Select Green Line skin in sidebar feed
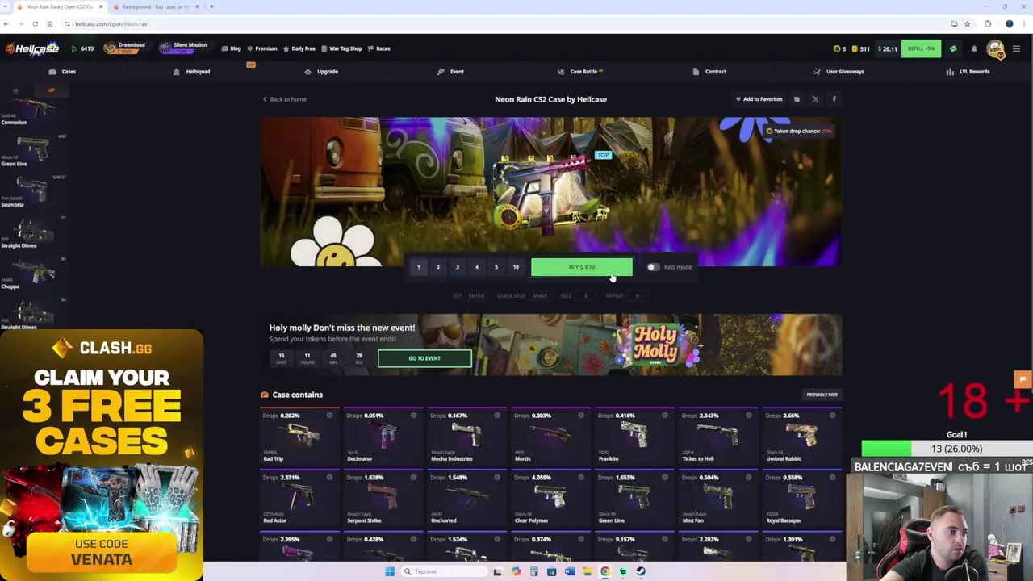 (34, 151)
